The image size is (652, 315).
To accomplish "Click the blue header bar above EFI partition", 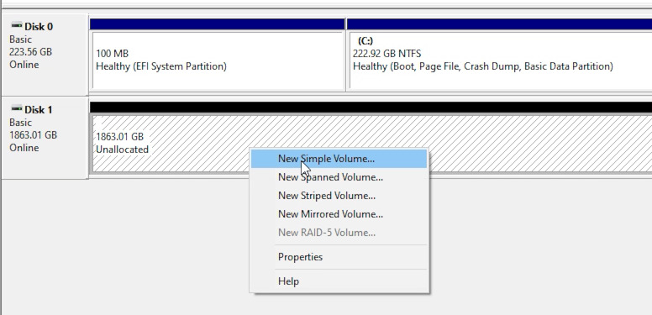I will click(217, 24).
